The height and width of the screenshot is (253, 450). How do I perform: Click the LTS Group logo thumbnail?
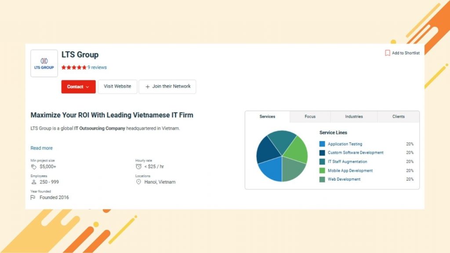pyautogui.click(x=44, y=63)
